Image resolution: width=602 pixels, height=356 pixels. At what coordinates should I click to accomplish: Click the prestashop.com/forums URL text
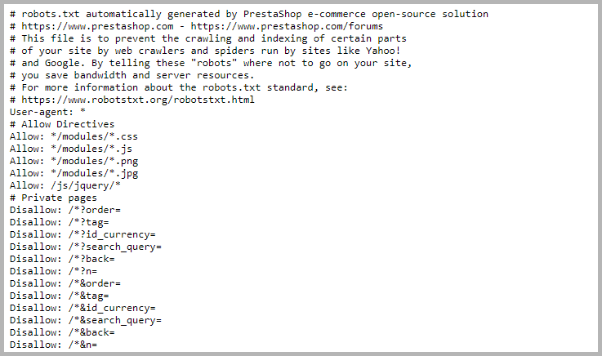point(287,26)
